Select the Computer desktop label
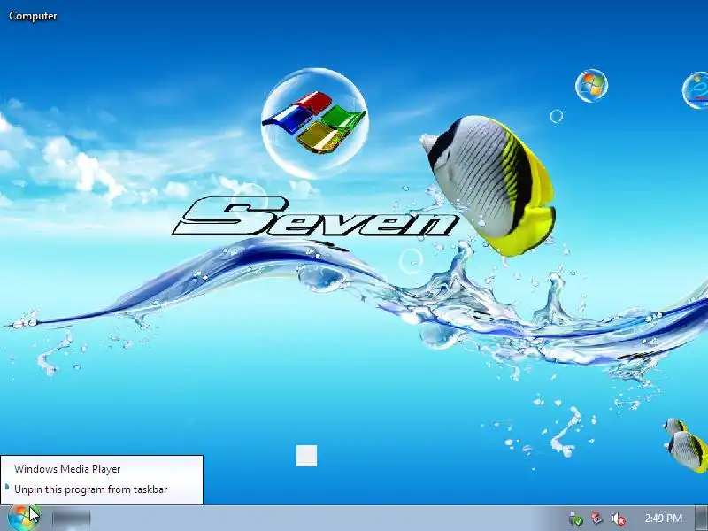The height and width of the screenshot is (531, 708). [33, 16]
